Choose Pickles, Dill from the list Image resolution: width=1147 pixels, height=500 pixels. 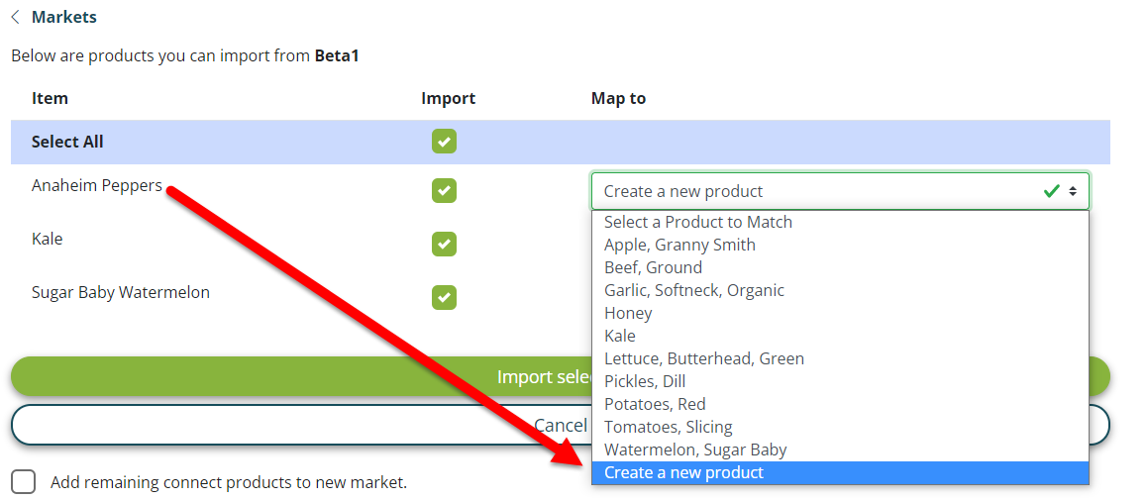[644, 381]
